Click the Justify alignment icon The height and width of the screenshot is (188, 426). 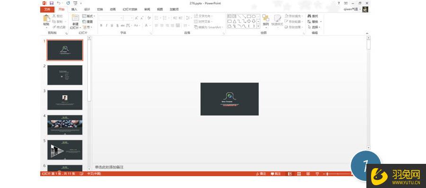coord(172,26)
